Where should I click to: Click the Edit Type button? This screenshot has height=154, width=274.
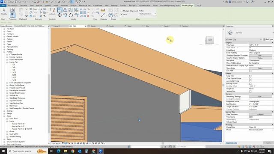(268, 39)
